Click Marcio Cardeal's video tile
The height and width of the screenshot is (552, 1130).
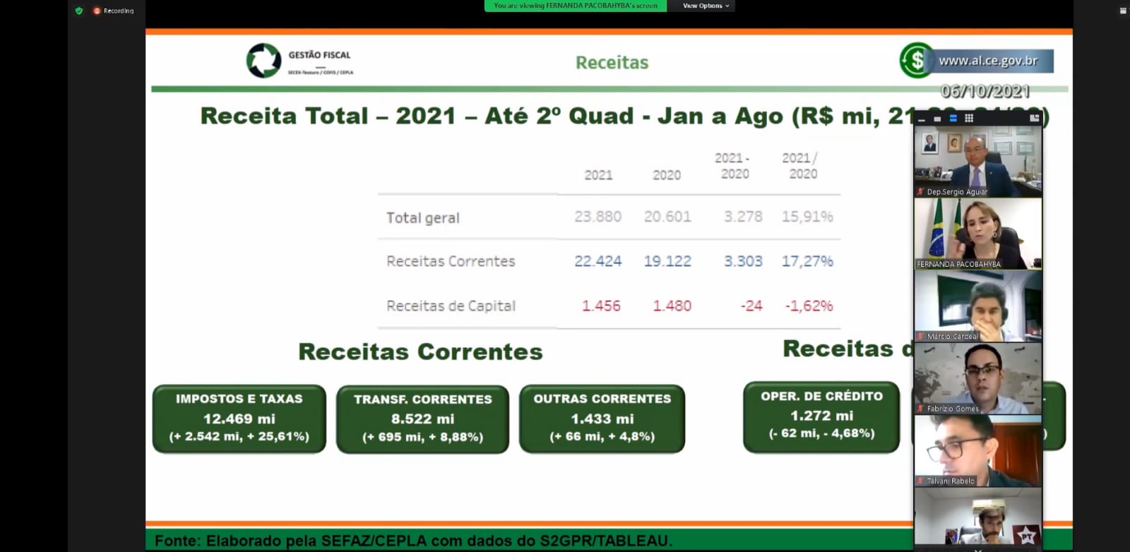point(977,306)
